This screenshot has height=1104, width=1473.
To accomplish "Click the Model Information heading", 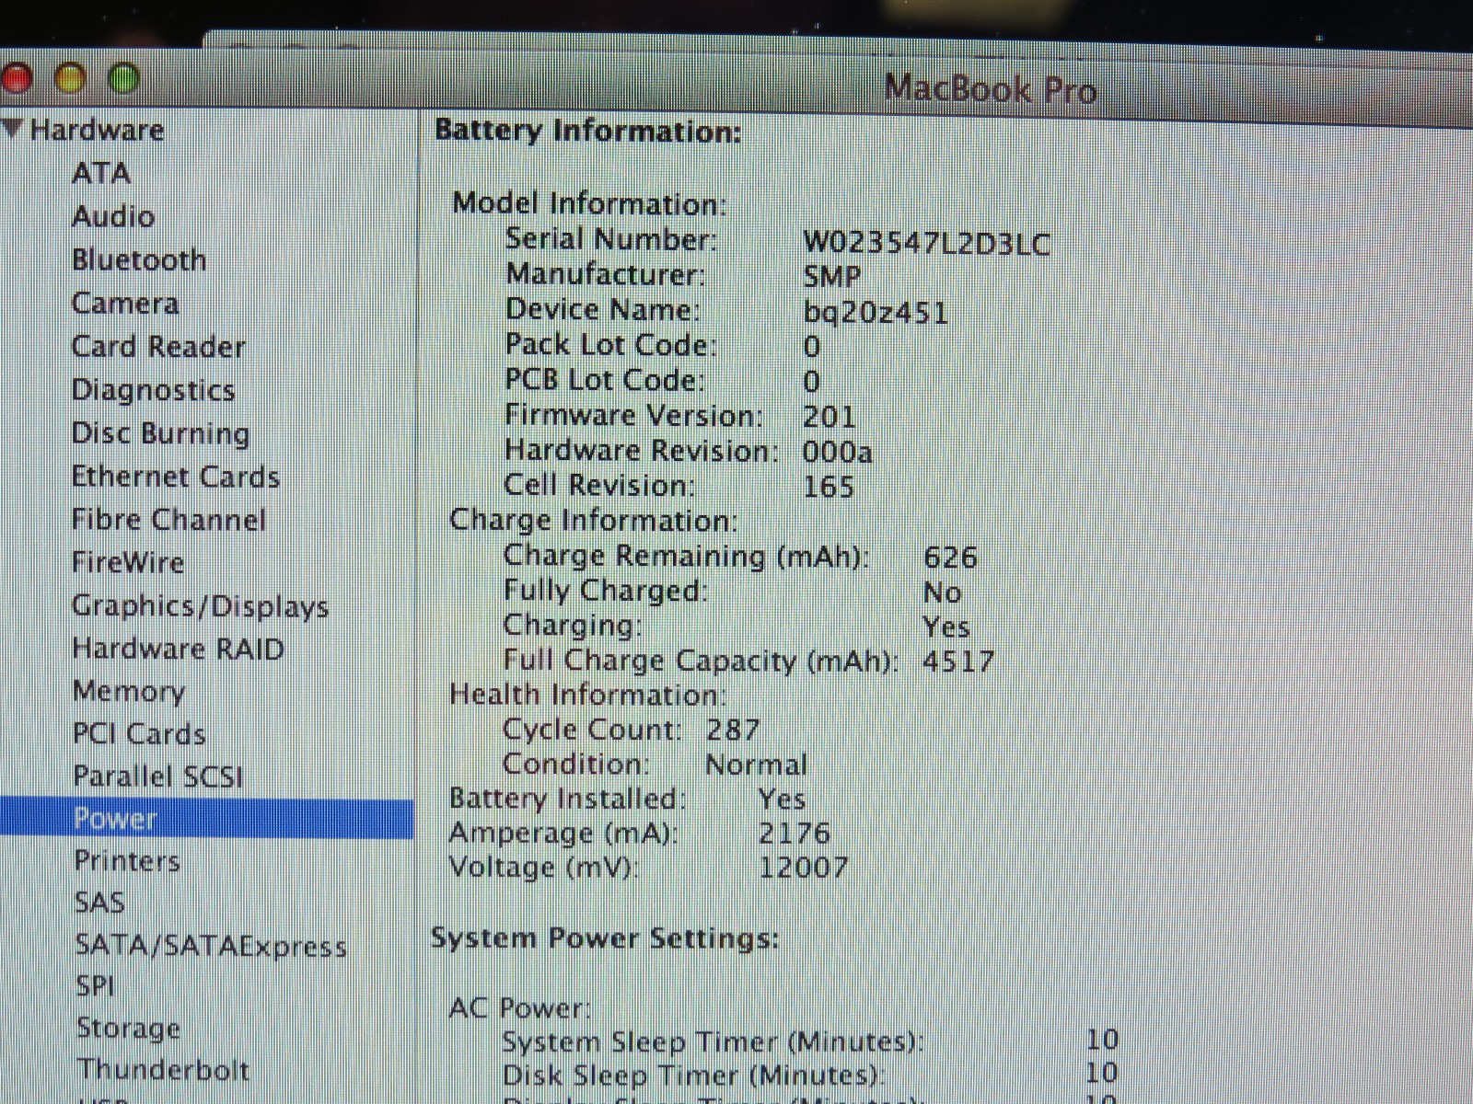I will coord(590,203).
